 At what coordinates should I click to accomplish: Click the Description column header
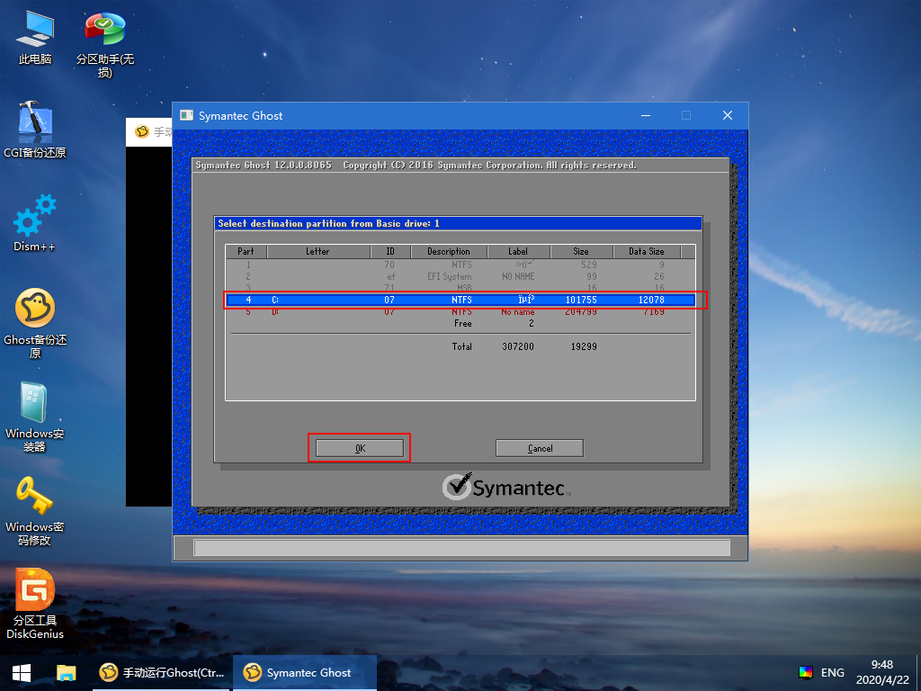[449, 252]
